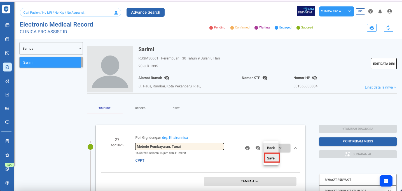Toggle visibility of Alamat Rumah
The width and height of the screenshot is (402, 191).
[x=167, y=78]
